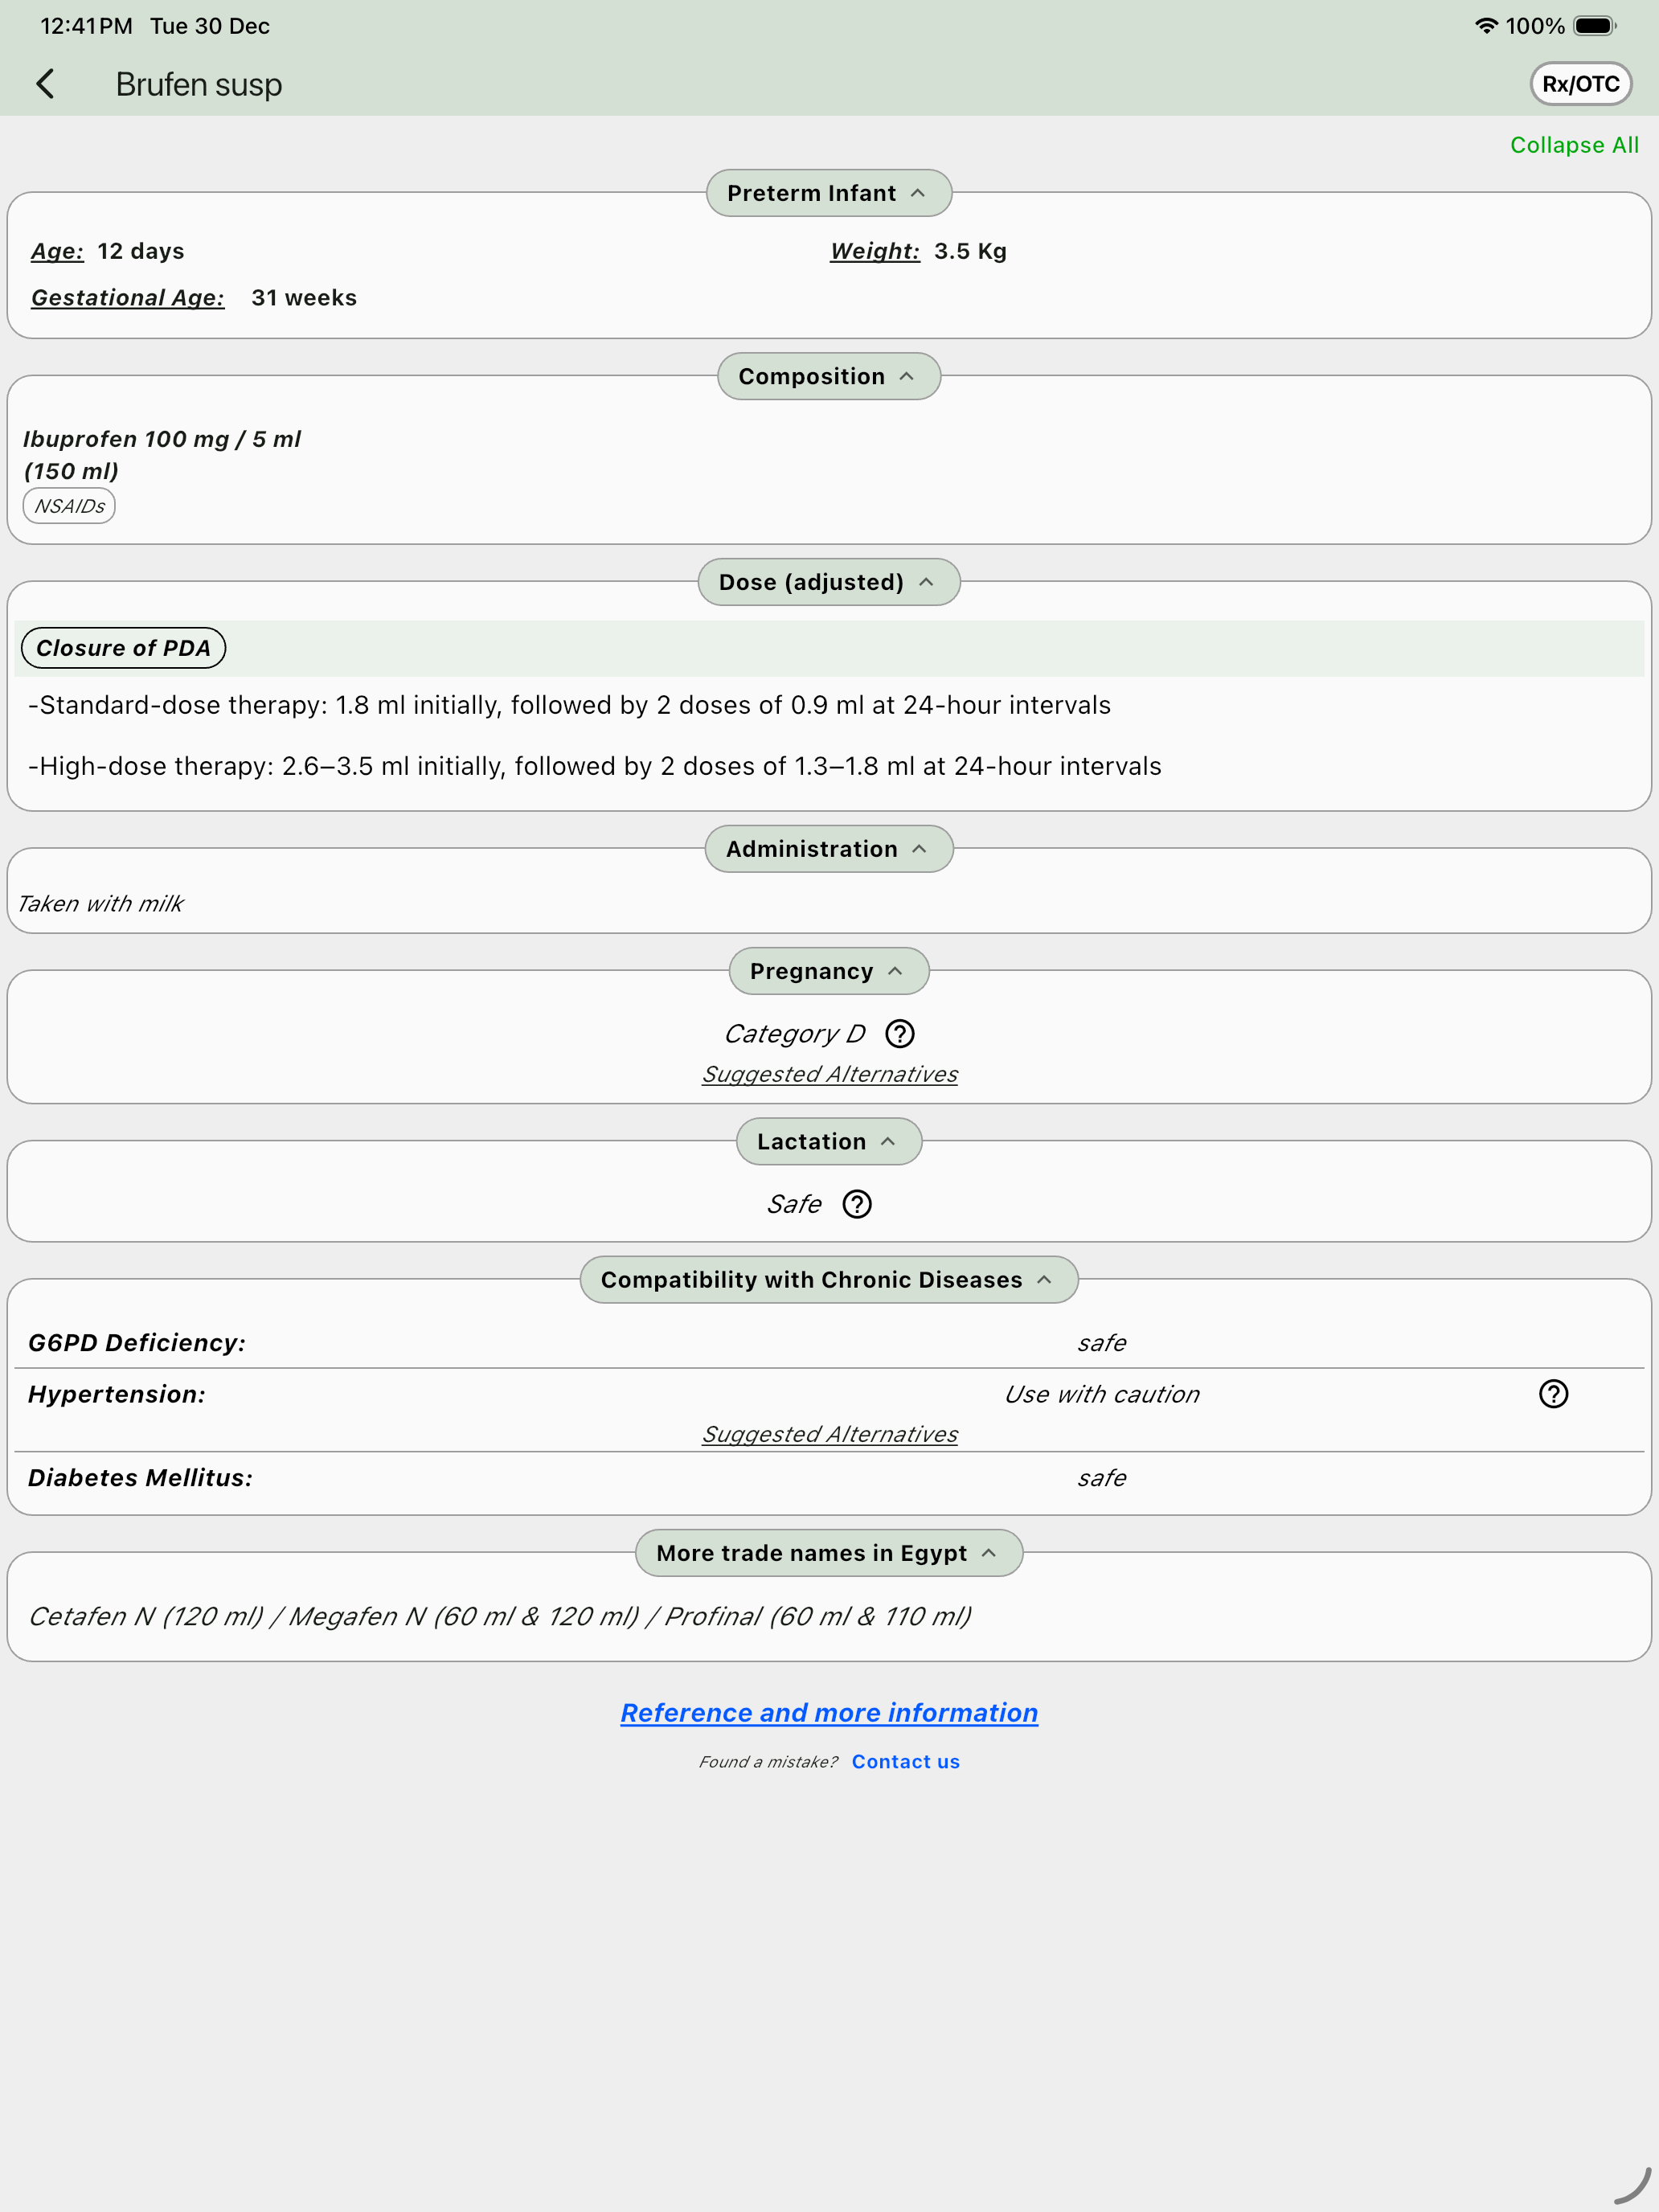
Task: Tap '31 weeks' gestational age value
Action: [x=304, y=298]
